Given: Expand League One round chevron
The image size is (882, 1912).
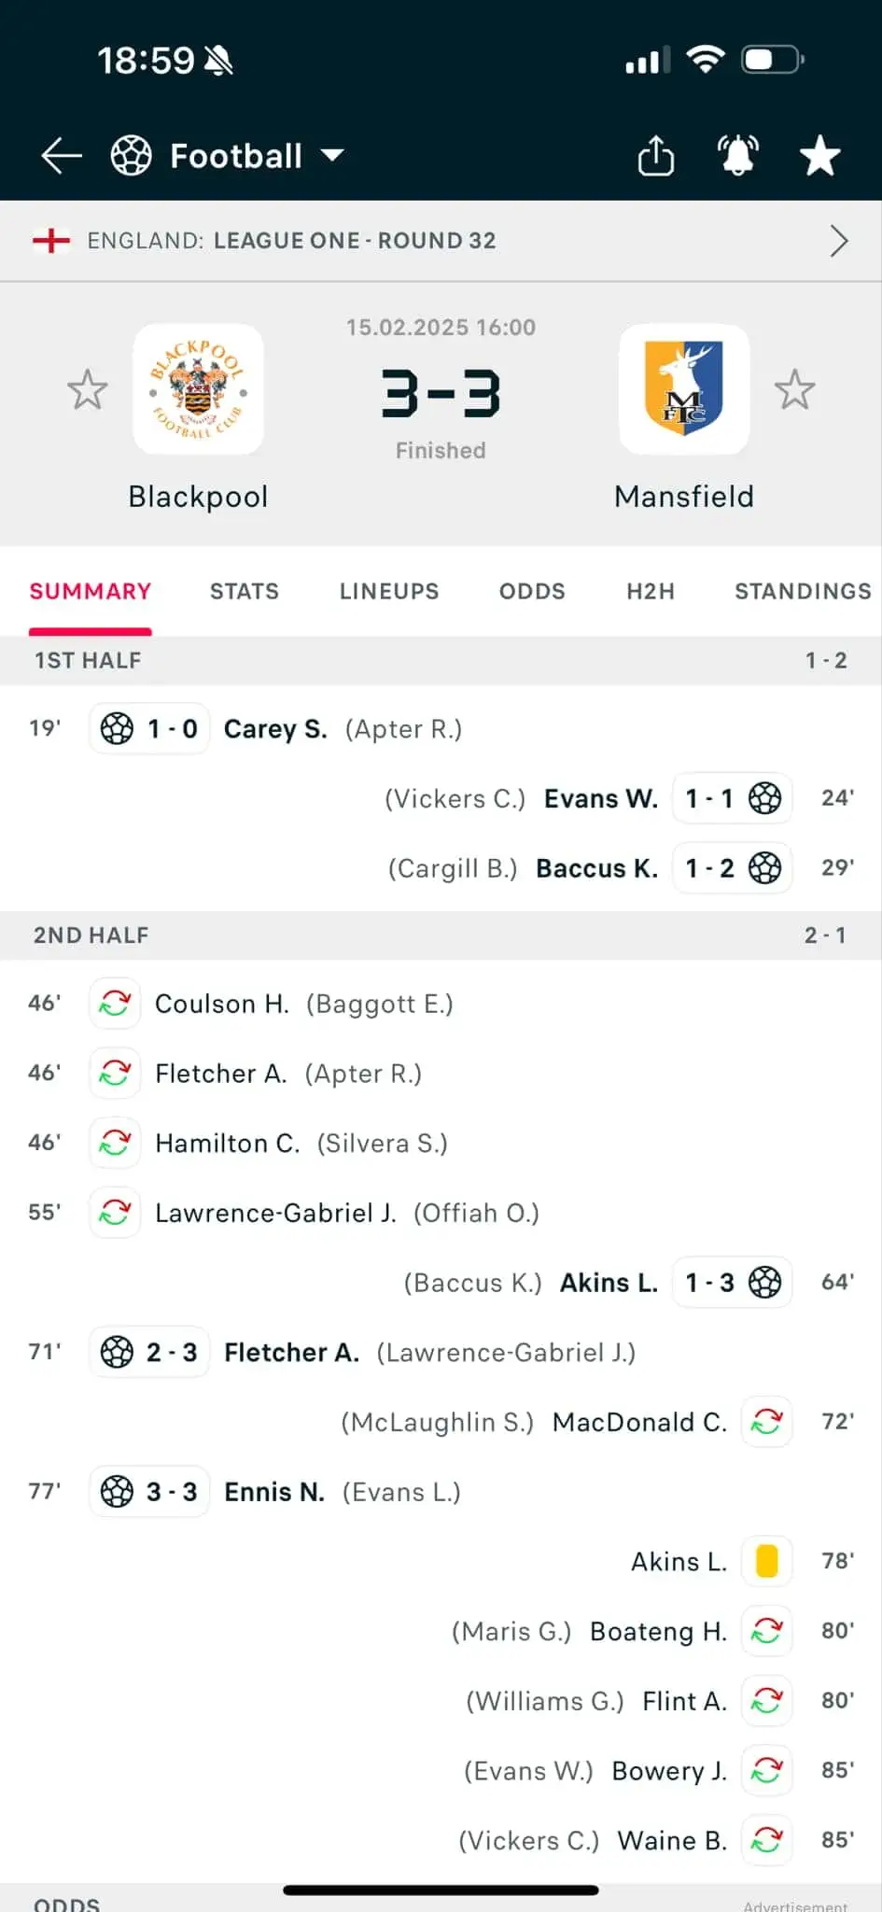Looking at the screenshot, I should click(x=838, y=241).
